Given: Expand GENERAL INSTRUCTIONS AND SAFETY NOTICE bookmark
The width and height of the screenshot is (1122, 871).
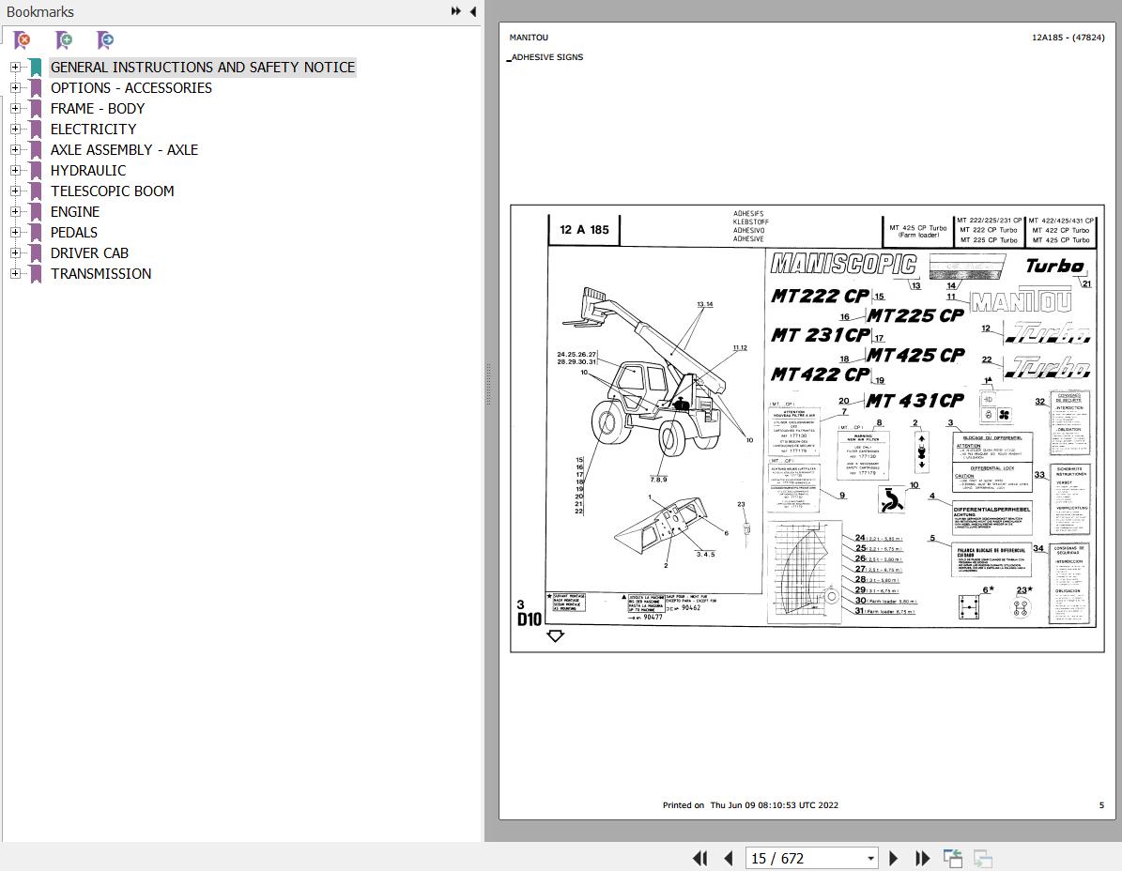Looking at the screenshot, I should click(x=15, y=68).
